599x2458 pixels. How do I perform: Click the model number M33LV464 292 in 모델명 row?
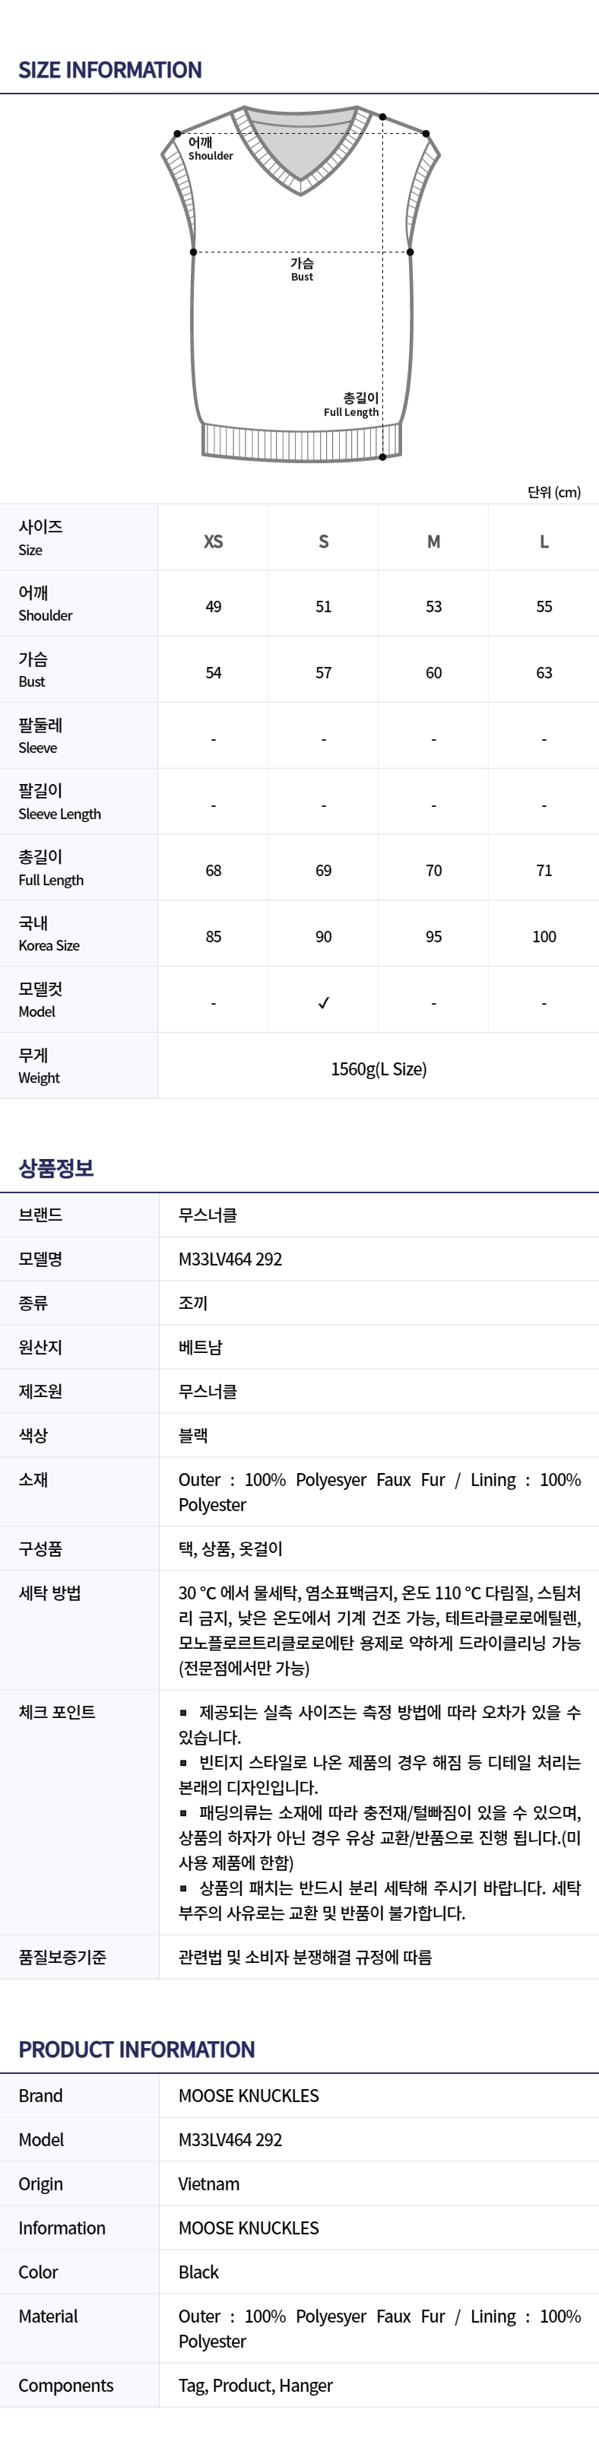pyautogui.click(x=230, y=1259)
